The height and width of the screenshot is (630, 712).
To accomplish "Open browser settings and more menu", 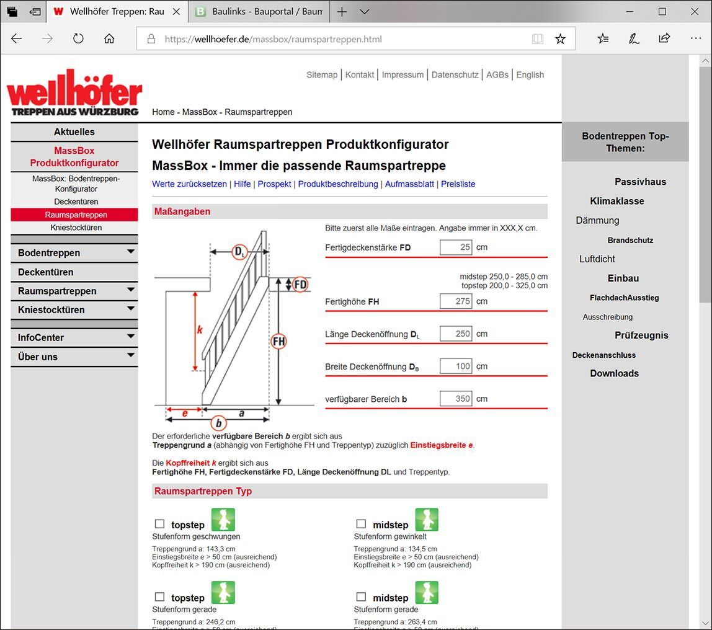I will [696, 38].
